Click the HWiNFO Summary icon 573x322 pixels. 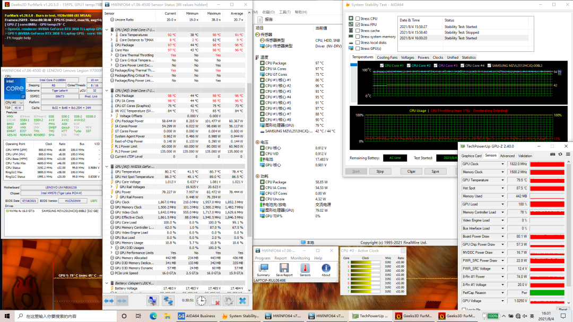click(x=264, y=268)
